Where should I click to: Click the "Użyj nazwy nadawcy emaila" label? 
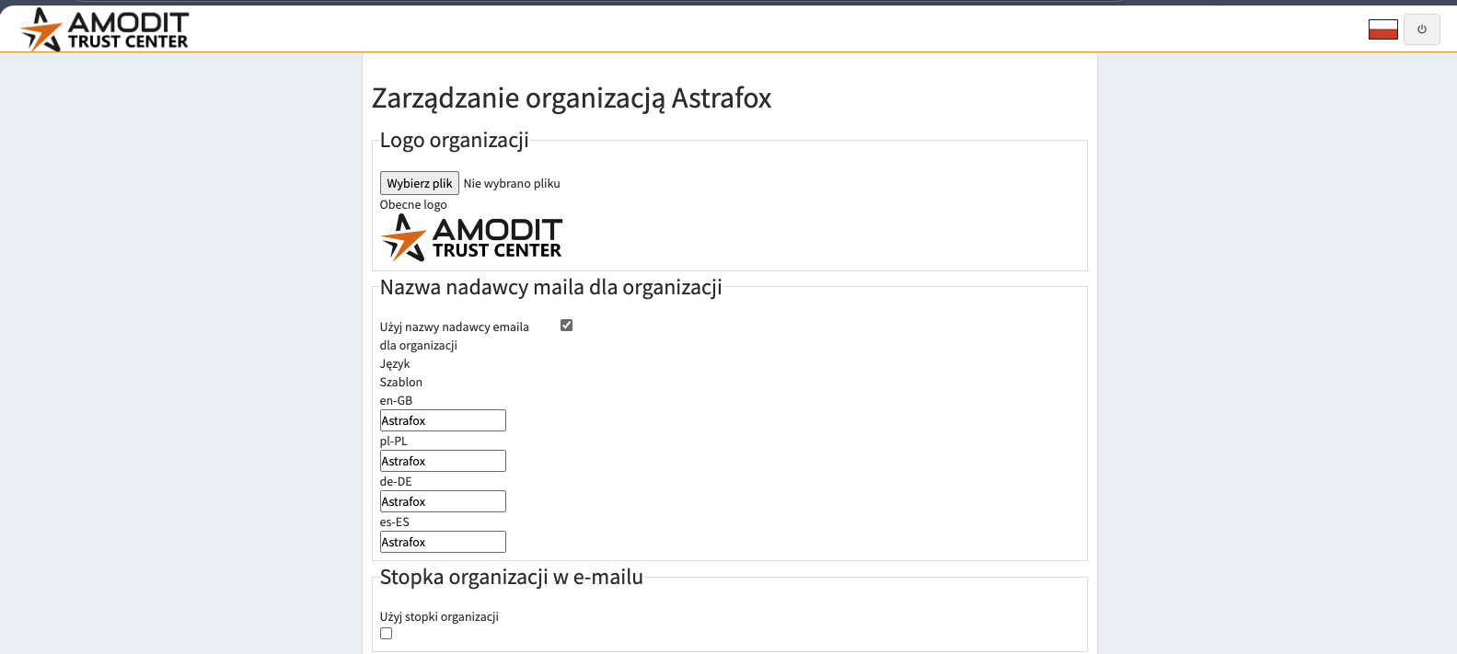point(454,327)
